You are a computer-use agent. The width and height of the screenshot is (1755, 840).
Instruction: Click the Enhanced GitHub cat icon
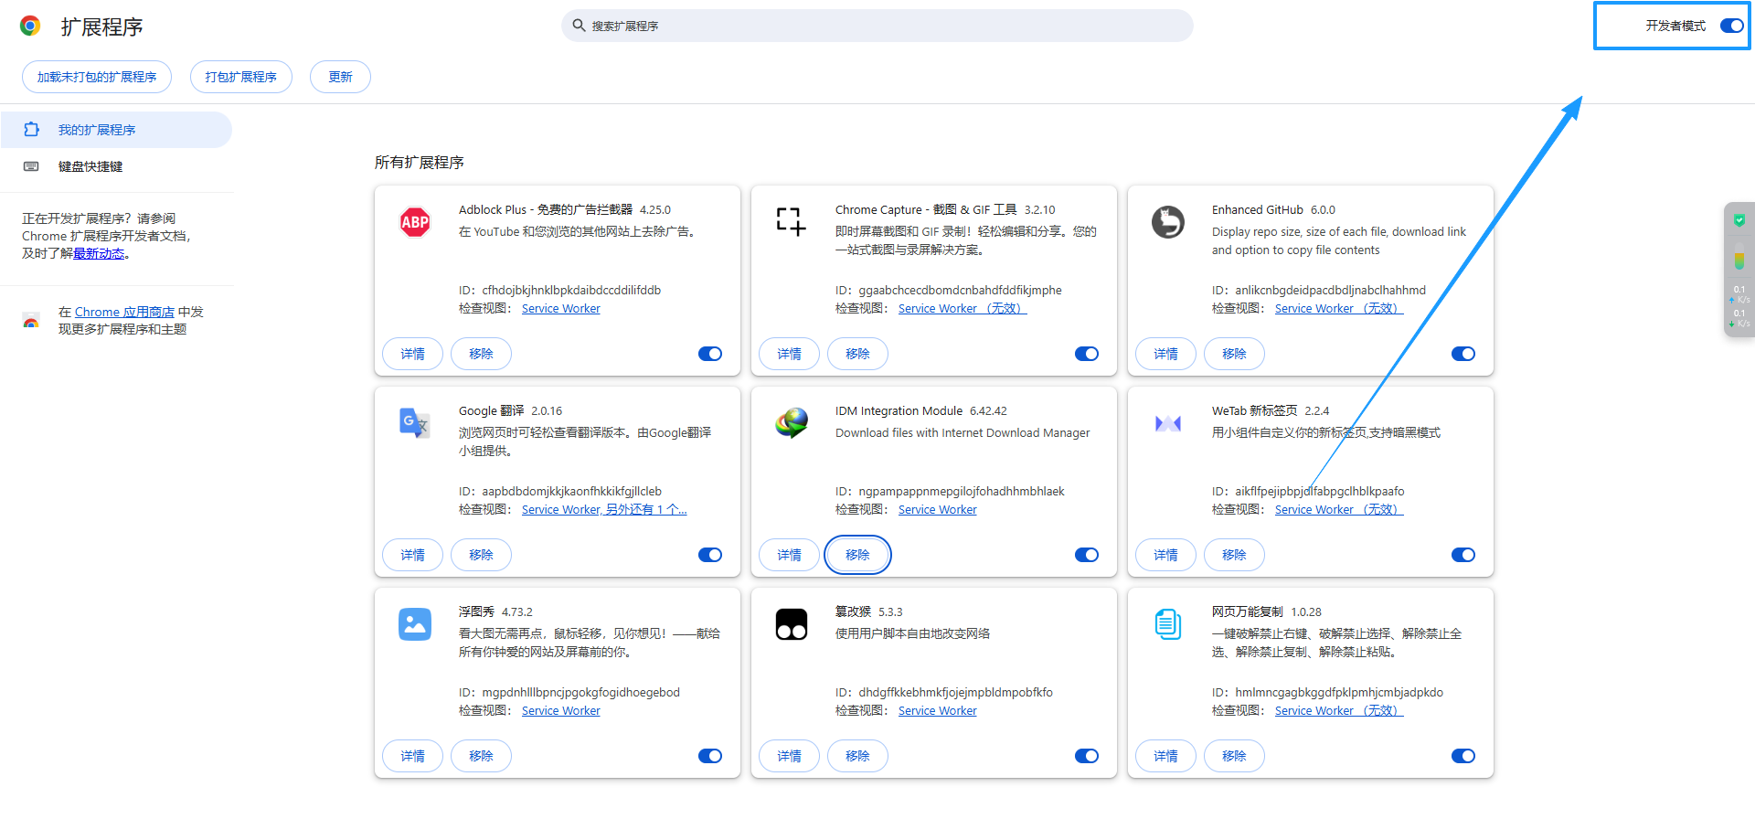click(1168, 222)
